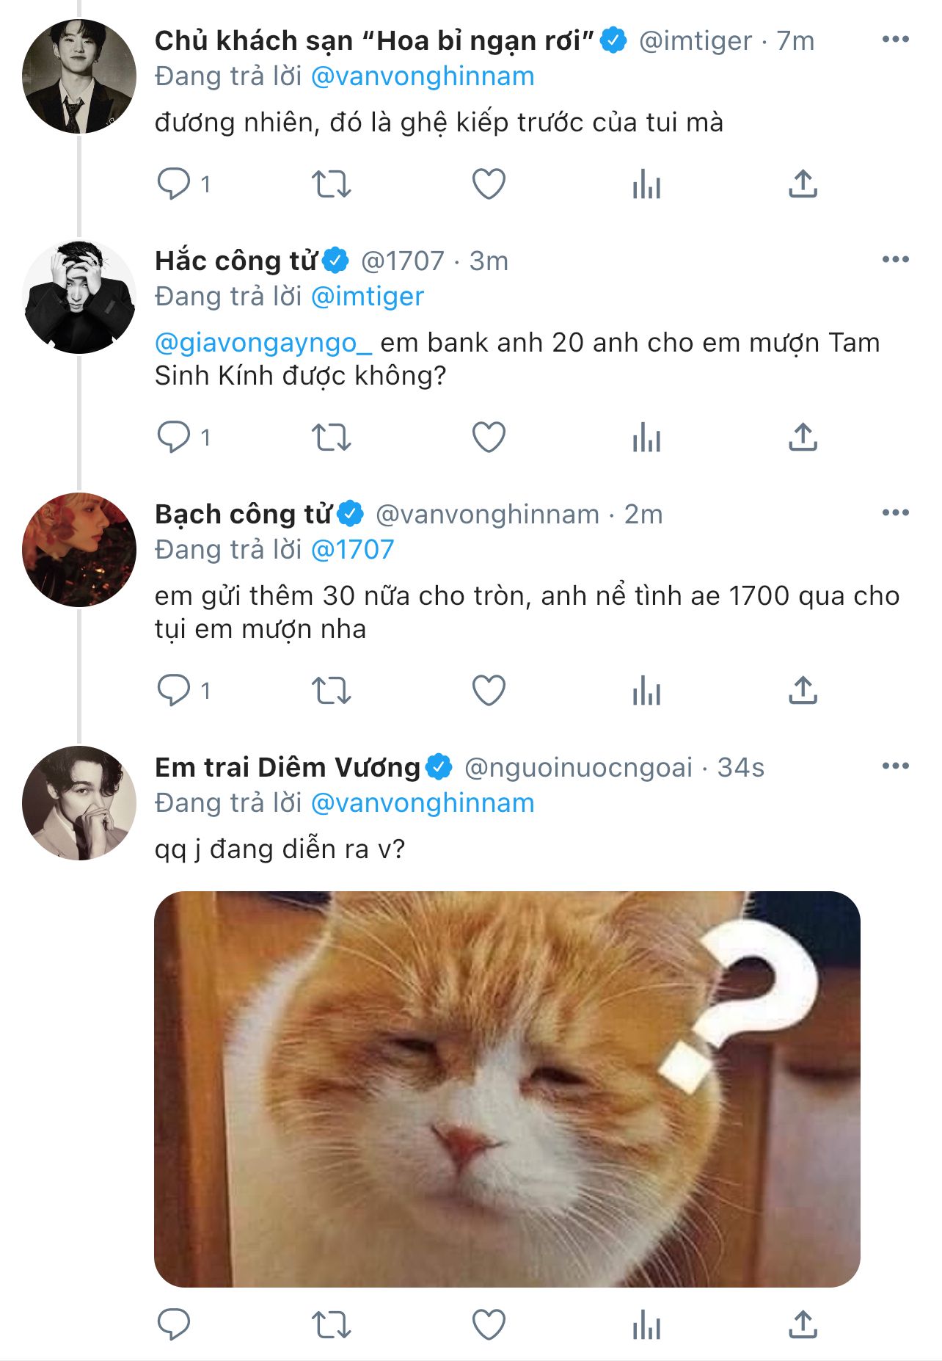Open more options on the imtiger tweet
The image size is (942, 1361).
pyautogui.click(x=895, y=40)
